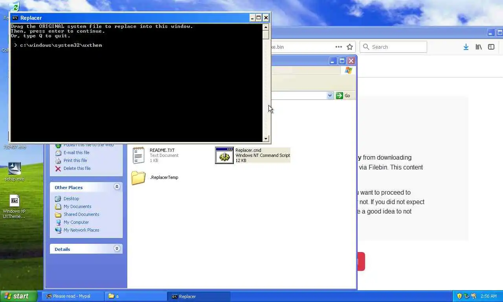This screenshot has width=503, height=302.
Task: Switch to 'Please read - Mypal' taskbar item
Action: [73, 296]
